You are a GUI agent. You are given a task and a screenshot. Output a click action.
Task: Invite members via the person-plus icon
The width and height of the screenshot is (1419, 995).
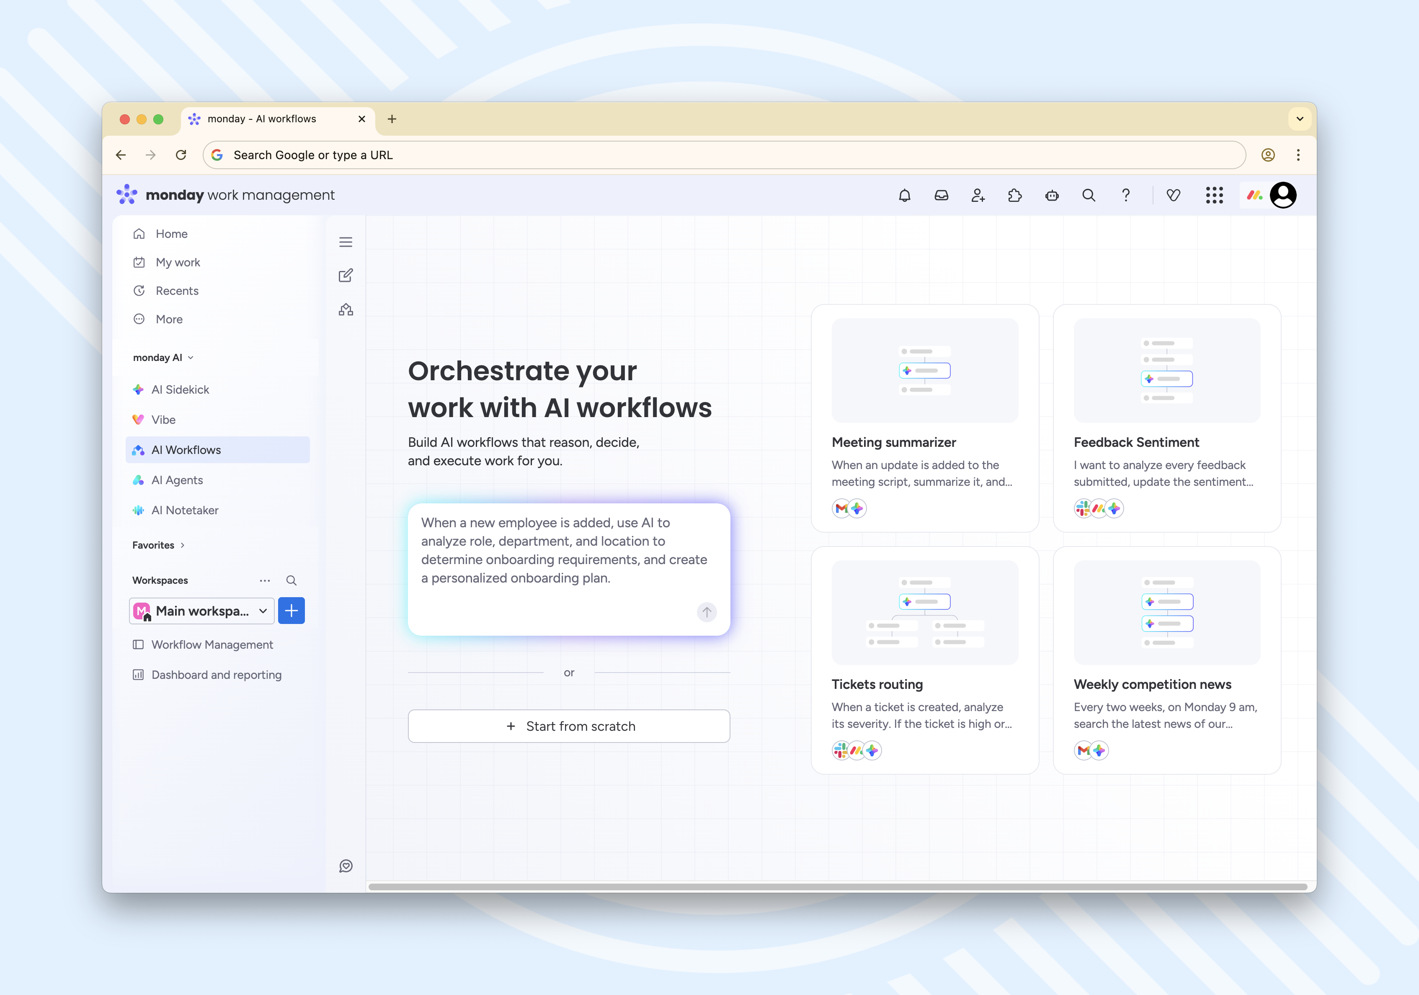(978, 195)
